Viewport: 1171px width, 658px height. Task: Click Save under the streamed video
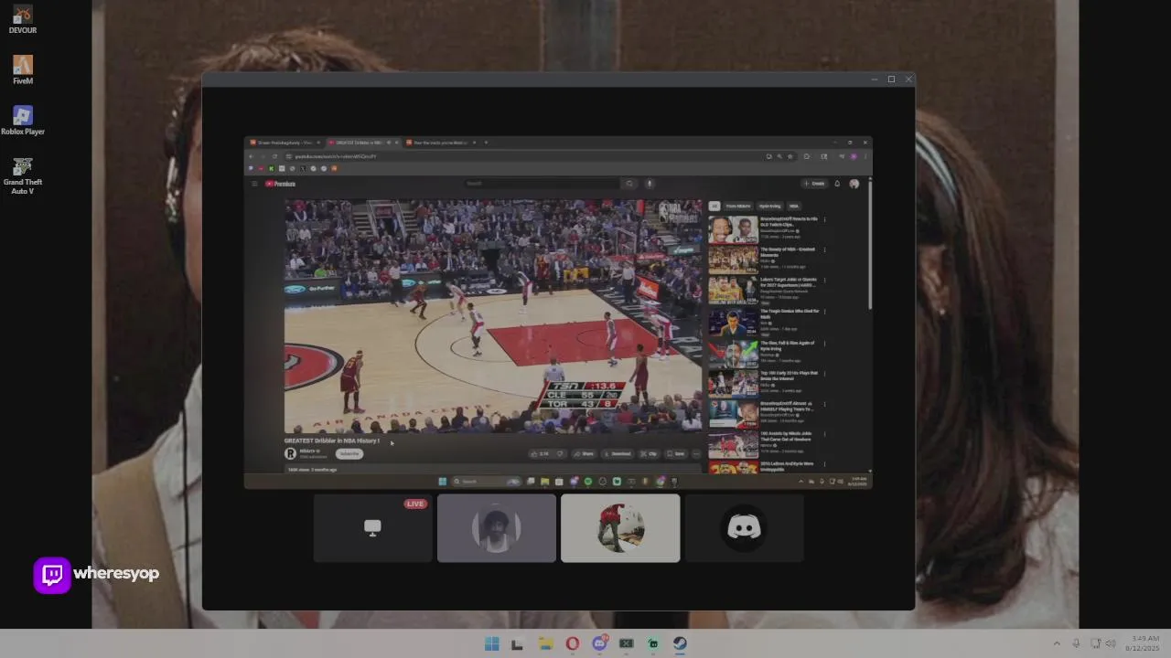pos(675,453)
